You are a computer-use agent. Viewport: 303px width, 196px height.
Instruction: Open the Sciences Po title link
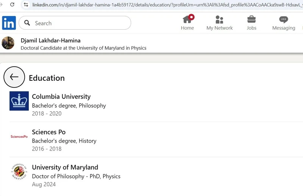pos(48,132)
